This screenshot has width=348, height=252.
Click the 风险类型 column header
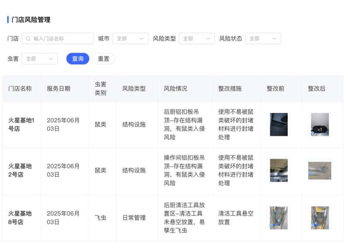pos(134,89)
